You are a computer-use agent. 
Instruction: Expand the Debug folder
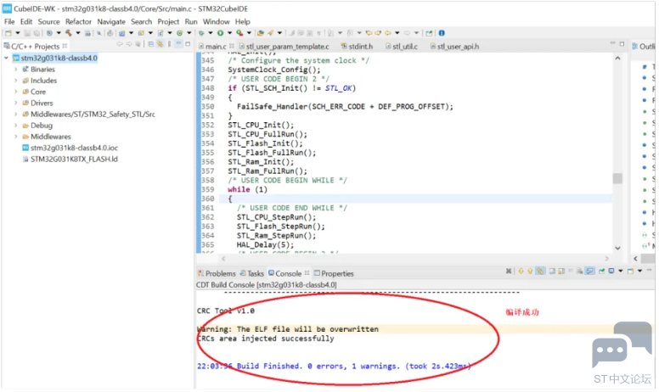pyautogui.click(x=16, y=126)
